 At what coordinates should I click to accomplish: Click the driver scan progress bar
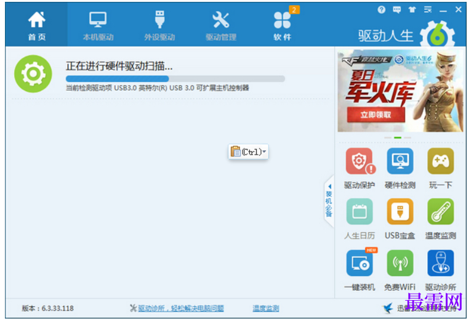coord(175,79)
